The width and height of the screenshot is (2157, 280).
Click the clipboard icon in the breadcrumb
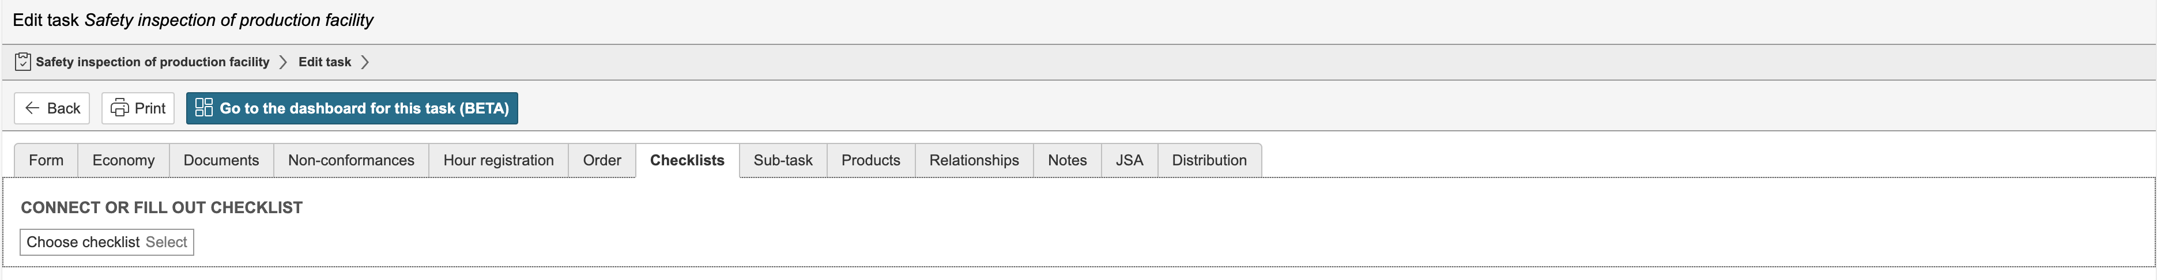click(x=22, y=62)
